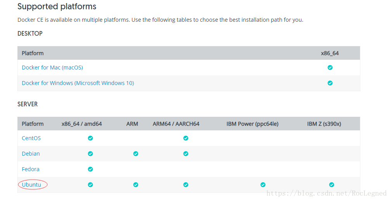The height and width of the screenshot is (201, 391).
Task: Click the checkmark icon for Docker for Mac x86_64
Action: click(330, 68)
